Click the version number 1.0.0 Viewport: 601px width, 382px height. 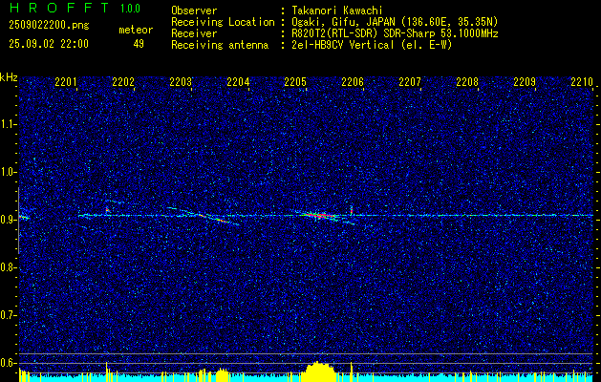coord(130,8)
